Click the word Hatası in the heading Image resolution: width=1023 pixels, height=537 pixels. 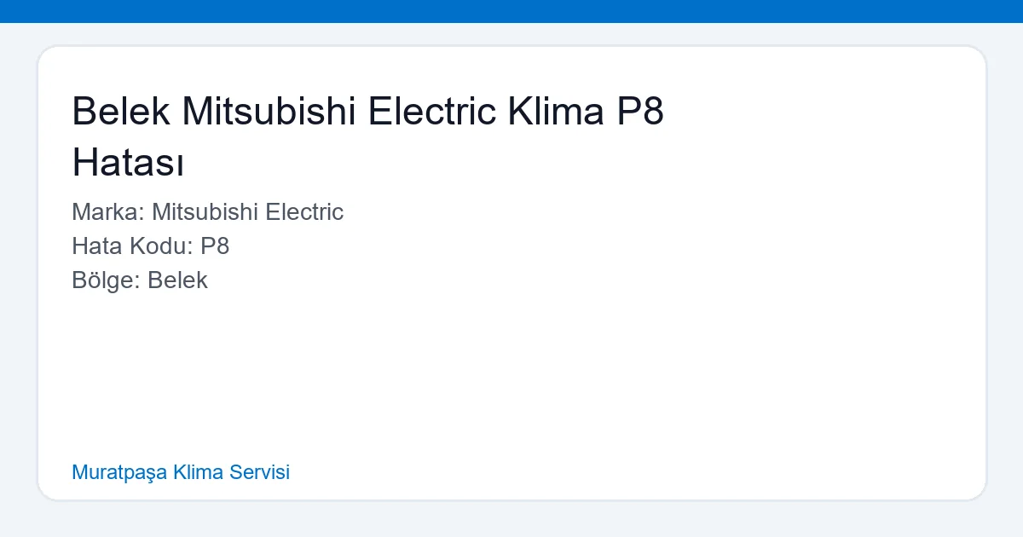click(x=127, y=164)
